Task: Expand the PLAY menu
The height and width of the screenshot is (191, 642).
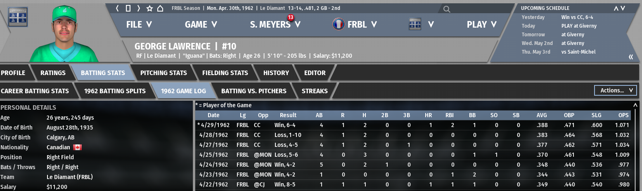Action: (x=481, y=24)
